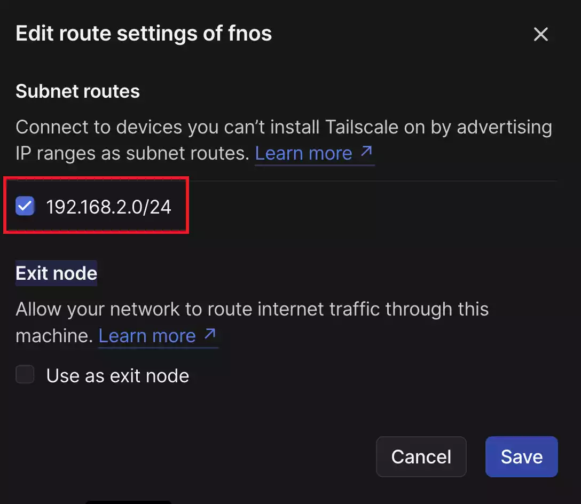581x504 pixels.
Task: Click the 'Use as exit node' label text
Action: (x=117, y=376)
